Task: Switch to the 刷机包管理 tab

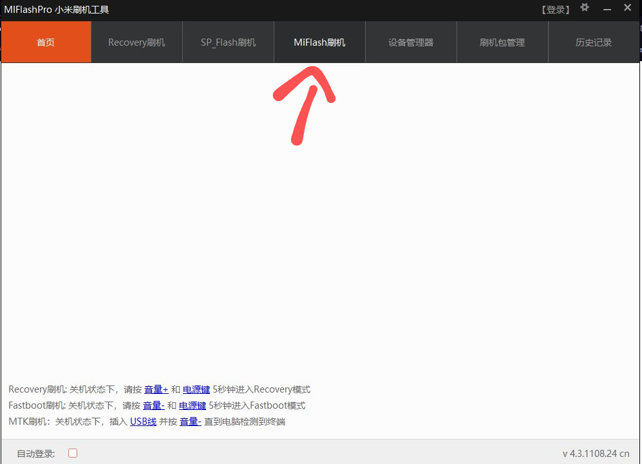Action: pos(502,42)
